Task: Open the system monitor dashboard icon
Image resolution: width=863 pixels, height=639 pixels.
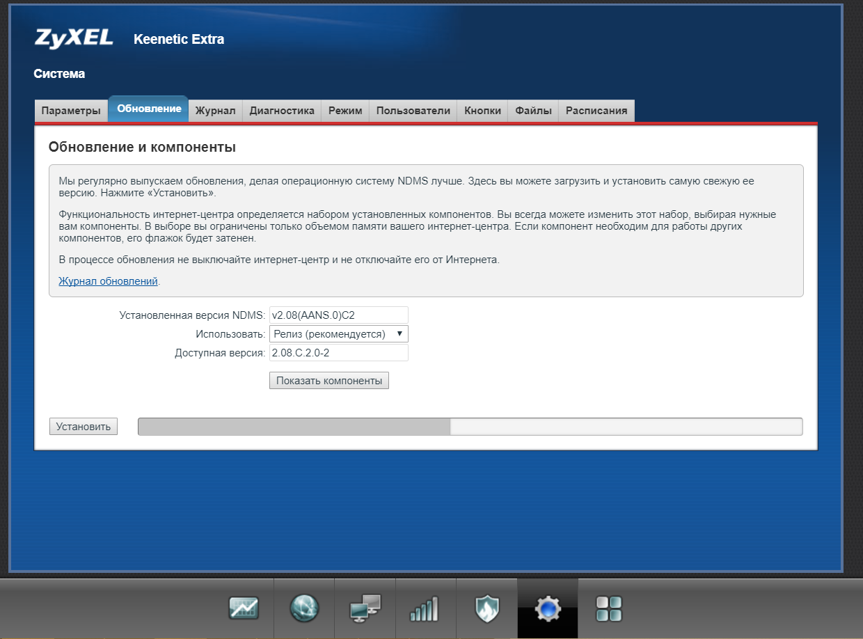Action: [x=243, y=608]
